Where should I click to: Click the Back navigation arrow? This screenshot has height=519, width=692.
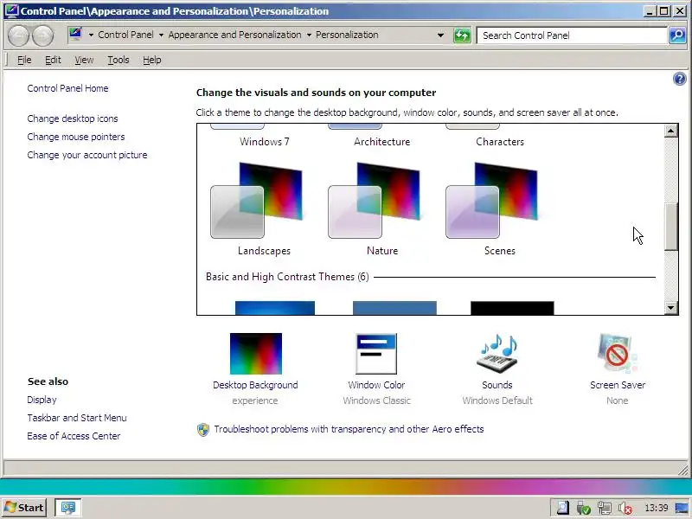coord(18,35)
